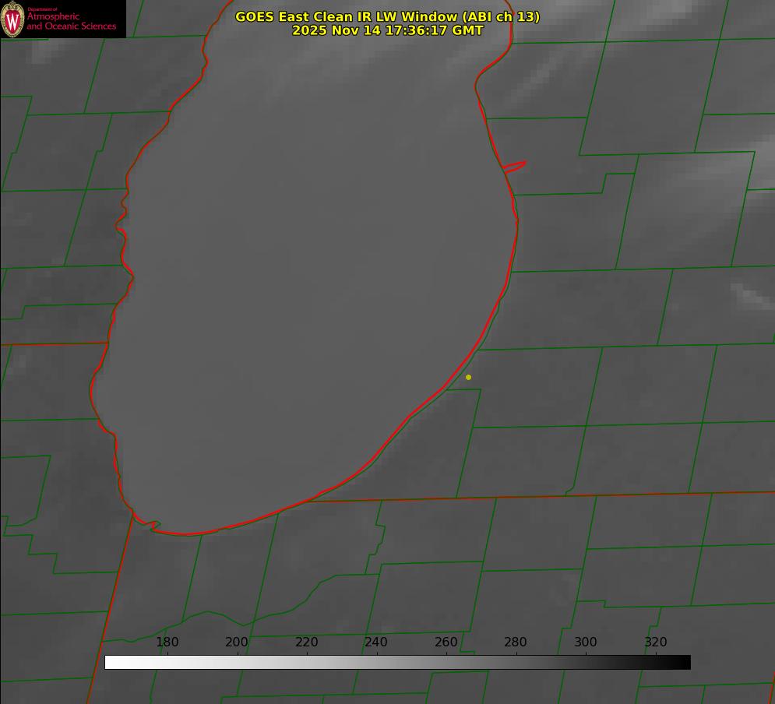Select the GOES East Clean IR title

click(x=387, y=16)
